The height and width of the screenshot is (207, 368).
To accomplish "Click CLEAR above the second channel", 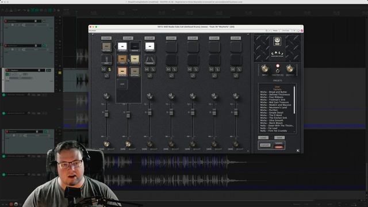I will 128,38.
